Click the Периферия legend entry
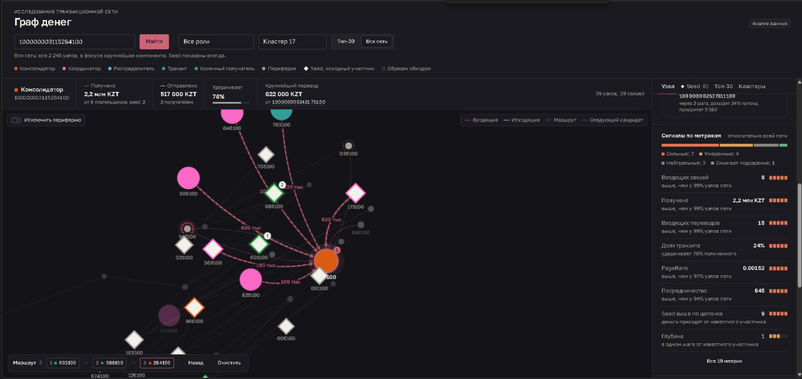Image resolution: width=802 pixels, height=379 pixels. tap(279, 69)
